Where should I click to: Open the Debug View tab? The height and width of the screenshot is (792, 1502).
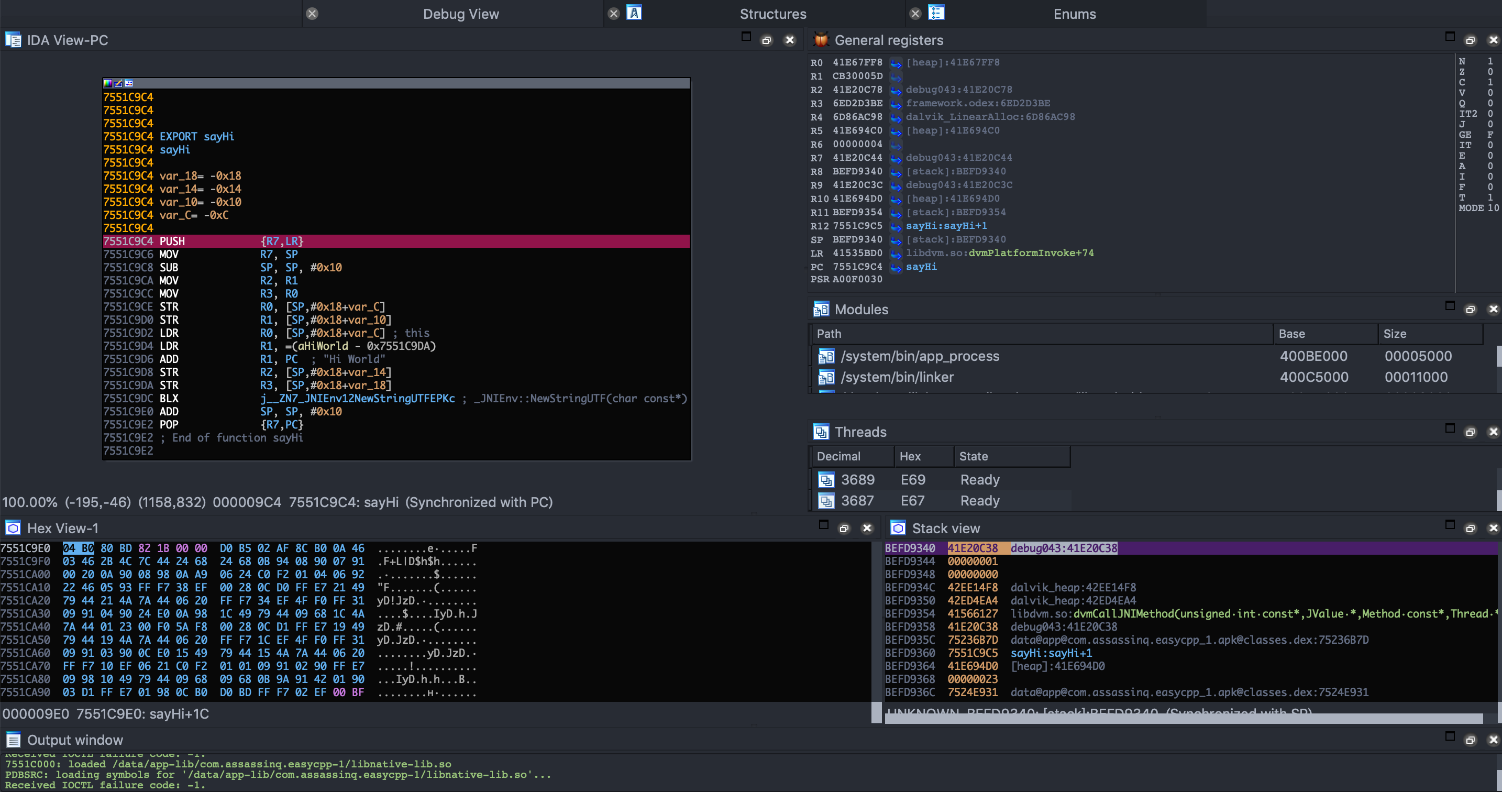pyautogui.click(x=461, y=14)
